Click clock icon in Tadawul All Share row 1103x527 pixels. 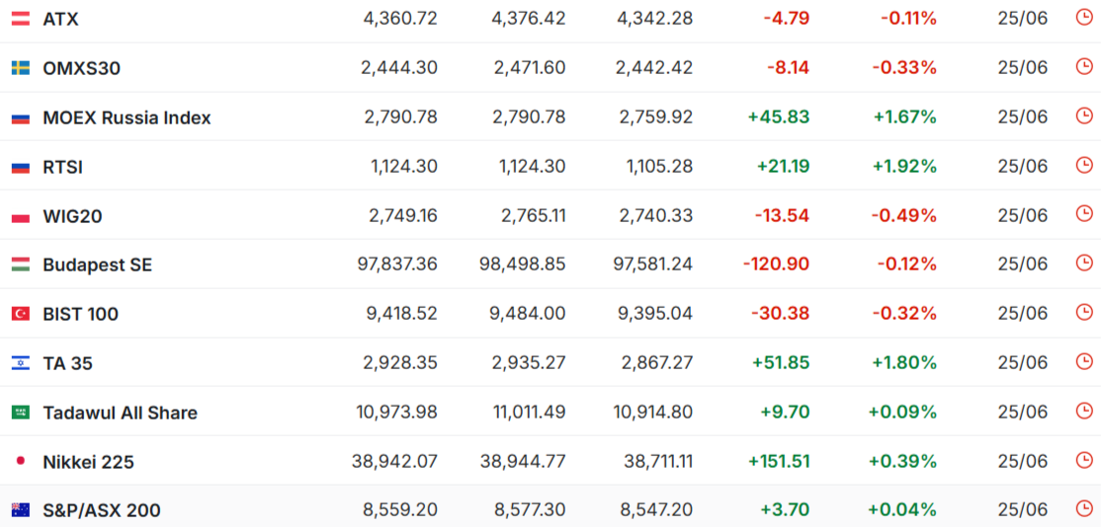pos(1084,411)
